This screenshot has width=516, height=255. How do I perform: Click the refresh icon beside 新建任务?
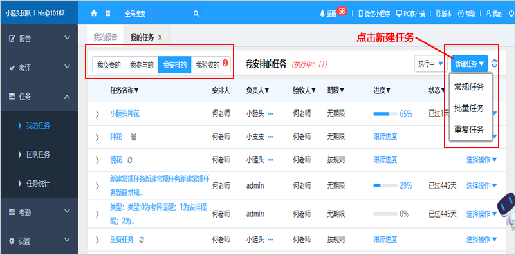coord(494,64)
